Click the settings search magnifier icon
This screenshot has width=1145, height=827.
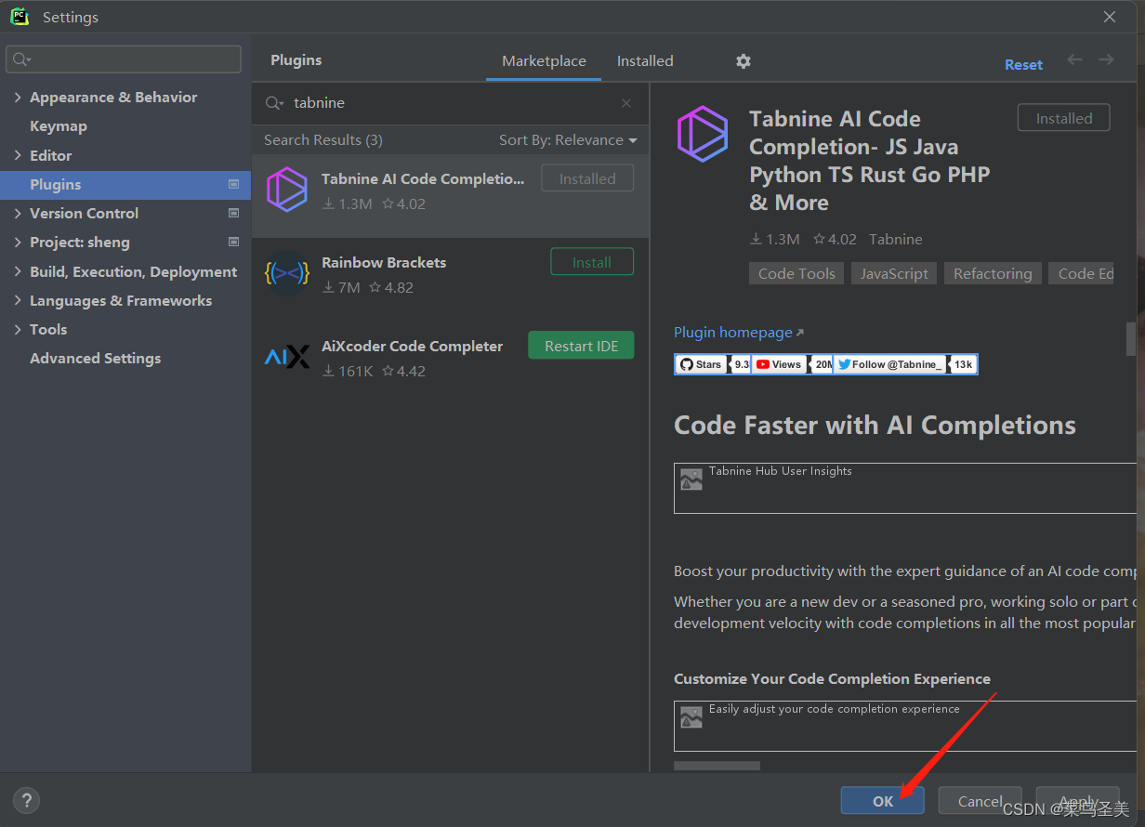(21, 59)
